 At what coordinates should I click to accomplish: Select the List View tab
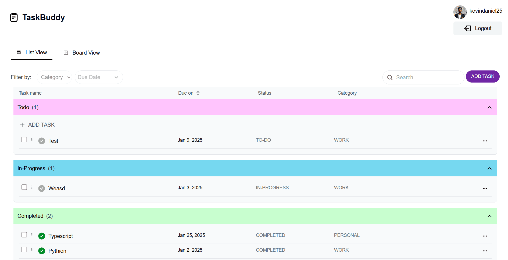point(32,52)
